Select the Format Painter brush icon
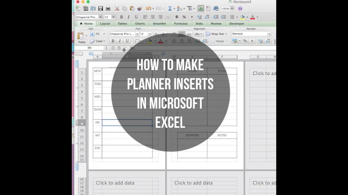 click(x=140, y=9)
